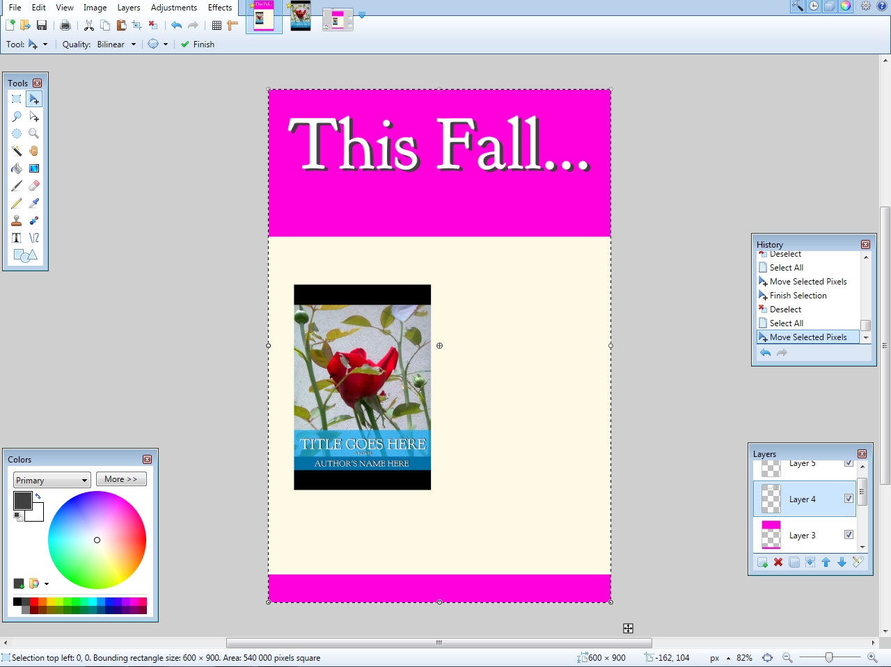Open the Shapes tool
Screen dimensions: 891x667
tap(25, 255)
